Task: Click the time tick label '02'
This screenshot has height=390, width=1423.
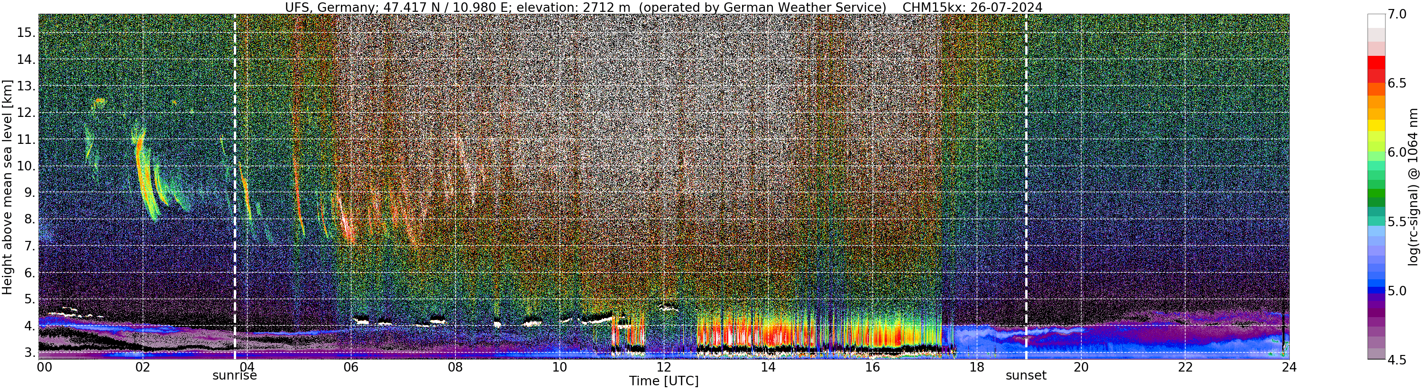Action: tap(143, 367)
